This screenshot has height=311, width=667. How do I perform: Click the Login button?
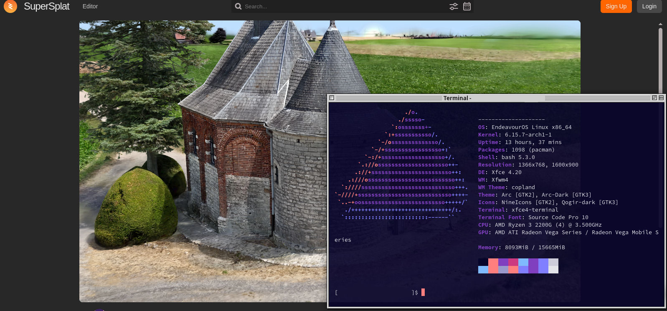click(x=649, y=6)
